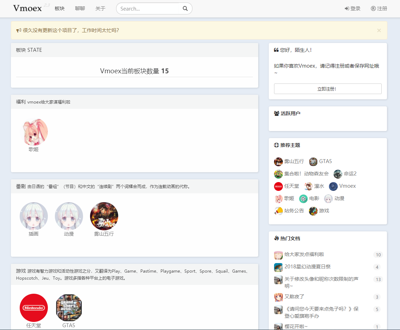Click 歌姬 icon in 推荐主题
The width and height of the screenshot is (400, 330).
pyautogui.click(x=278, y=199)
